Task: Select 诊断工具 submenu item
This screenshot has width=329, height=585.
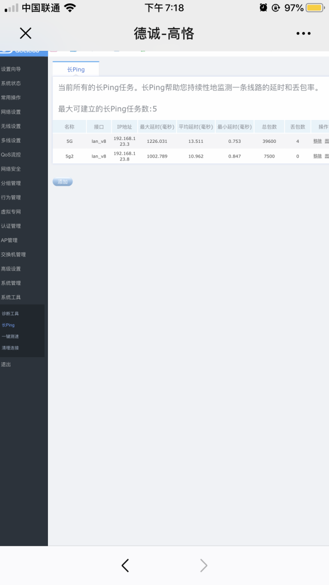Action: coord(10,314)
